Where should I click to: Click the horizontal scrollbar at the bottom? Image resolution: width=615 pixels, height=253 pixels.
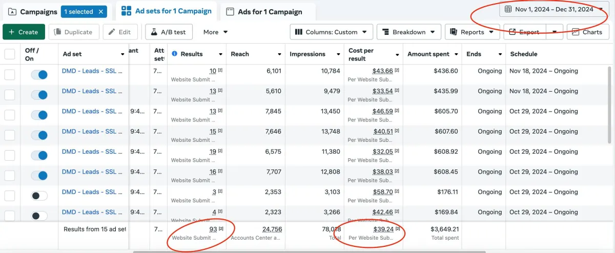pos(307,251)
